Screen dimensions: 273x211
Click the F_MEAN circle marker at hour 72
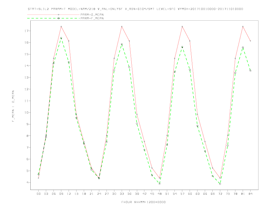pyautogui.click(x=220, y=184)
